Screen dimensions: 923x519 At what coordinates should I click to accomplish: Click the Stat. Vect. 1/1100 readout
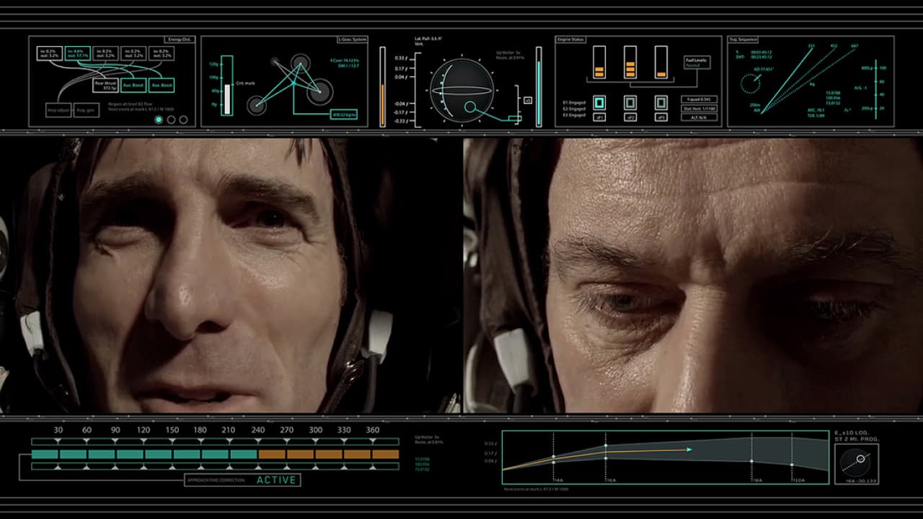(699, 108)
